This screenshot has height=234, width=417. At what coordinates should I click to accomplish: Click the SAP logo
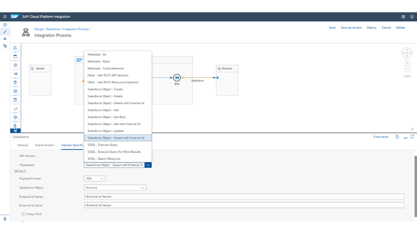(x=15, y=17)
